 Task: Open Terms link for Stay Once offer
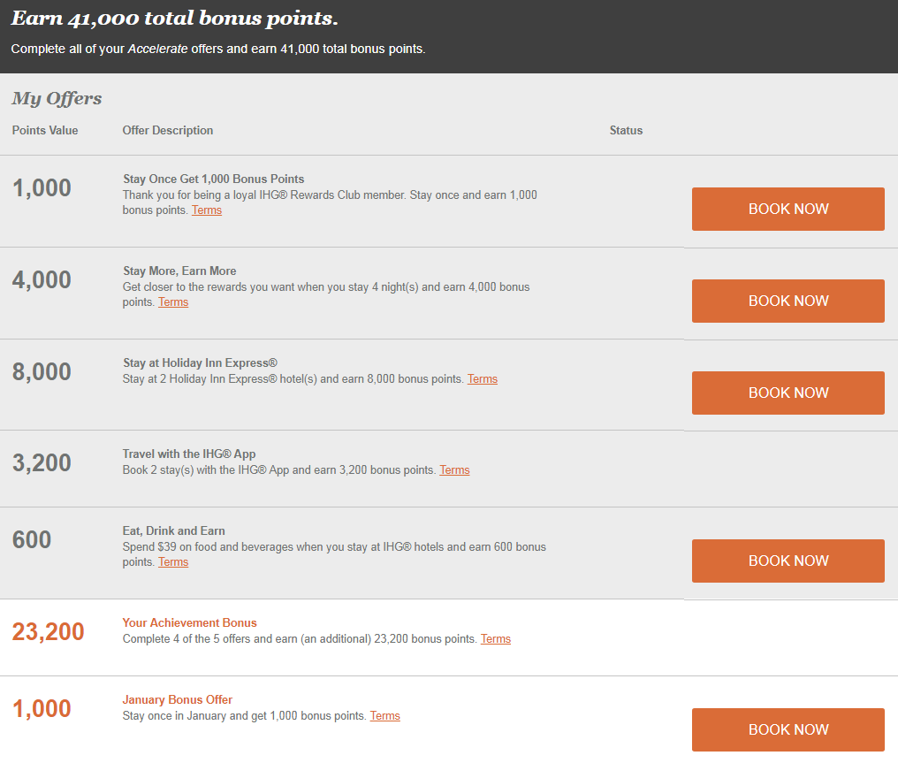pos(207,210)
